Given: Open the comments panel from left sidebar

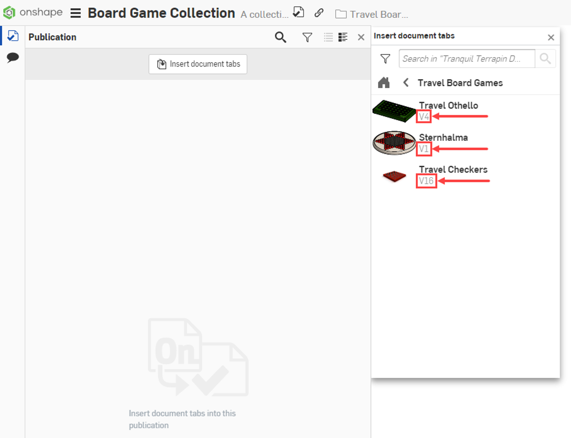Looking at the screenshot, I should tap(12, 57).
